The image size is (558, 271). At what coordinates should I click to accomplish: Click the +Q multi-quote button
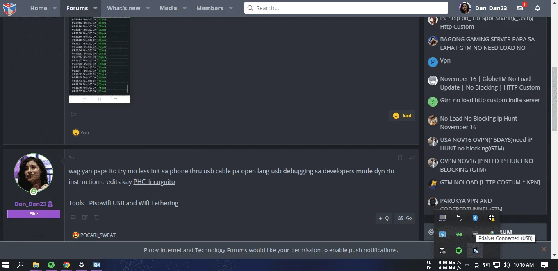click(x=384, y=218)
